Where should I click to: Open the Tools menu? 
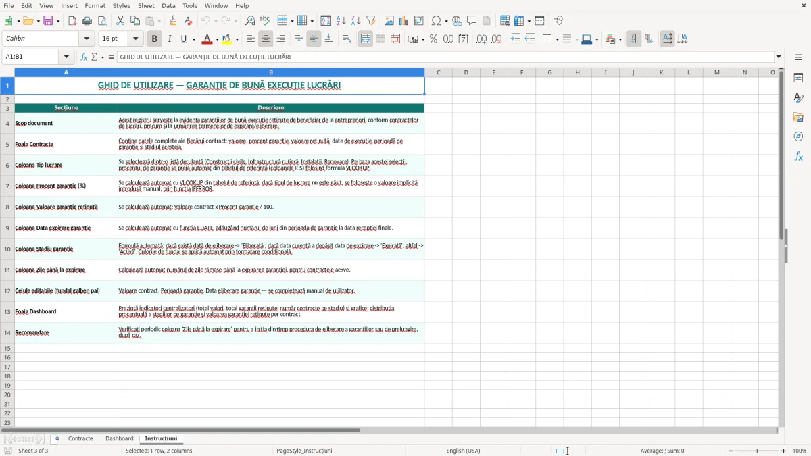(x=190, y=5)
